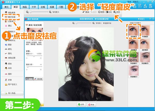This screenshot has width=155, height=111.
Task: Choose the 腮红 blush tool
Action: point(9,26)
